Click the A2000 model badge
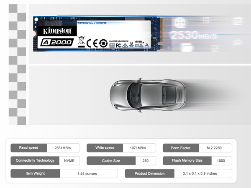The height and width of the screenshot is (188, 251). click(x=57, y=42)
